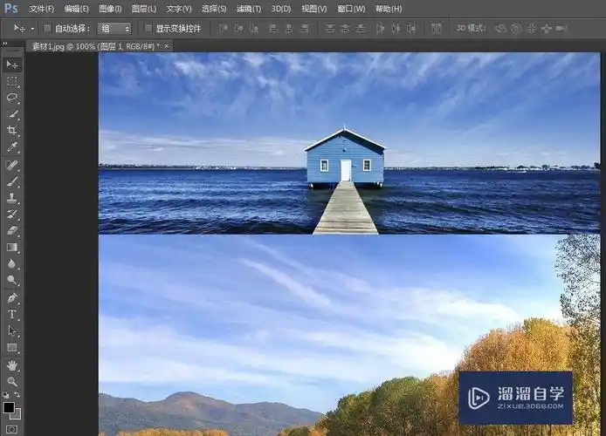
Task: Select the Horizontal Type tool
Action: [12, 315]
